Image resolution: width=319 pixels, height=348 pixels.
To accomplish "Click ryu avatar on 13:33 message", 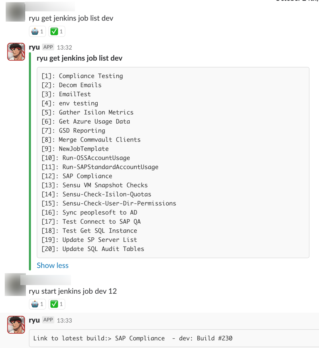I will tap(16, 324).
